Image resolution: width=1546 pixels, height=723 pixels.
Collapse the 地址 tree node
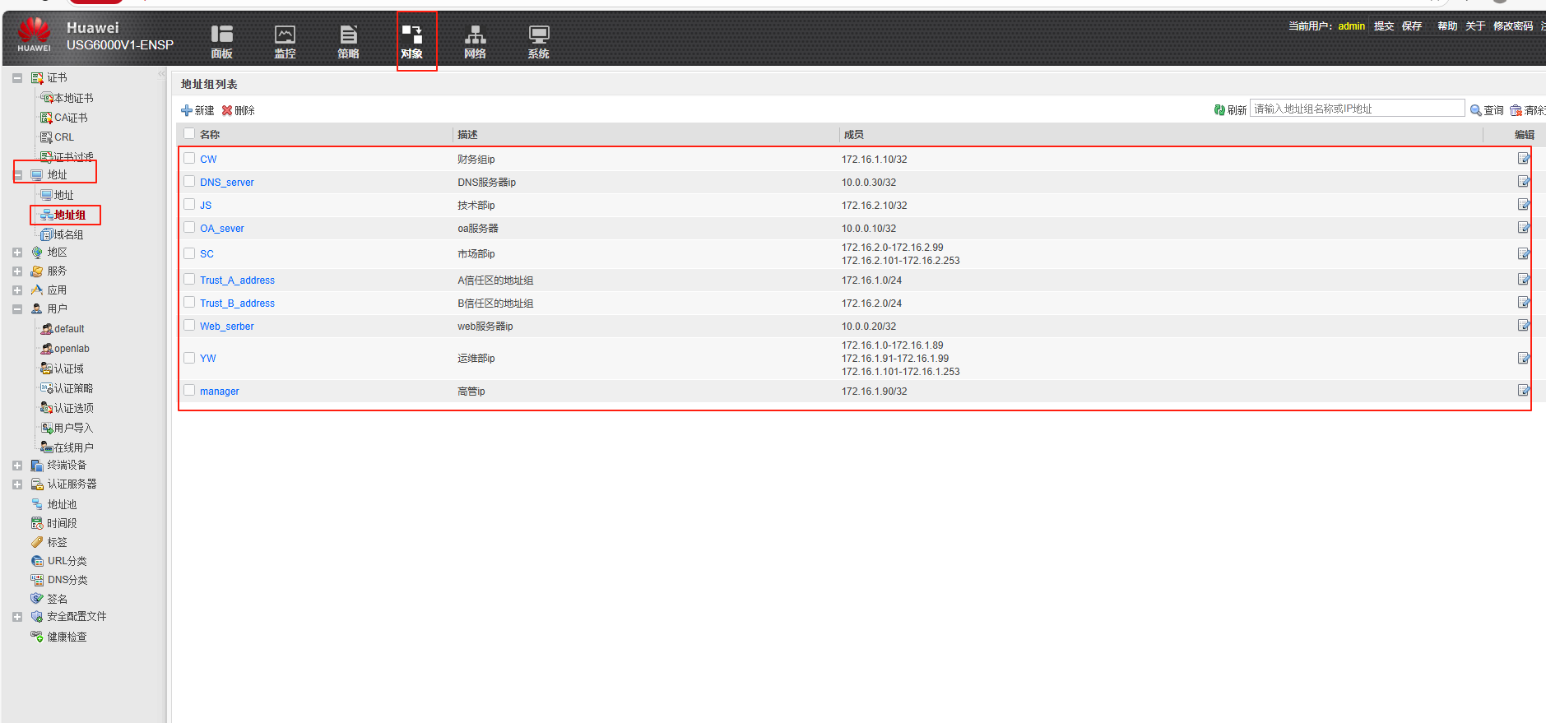pyautogui.click(x=17, y=174)
